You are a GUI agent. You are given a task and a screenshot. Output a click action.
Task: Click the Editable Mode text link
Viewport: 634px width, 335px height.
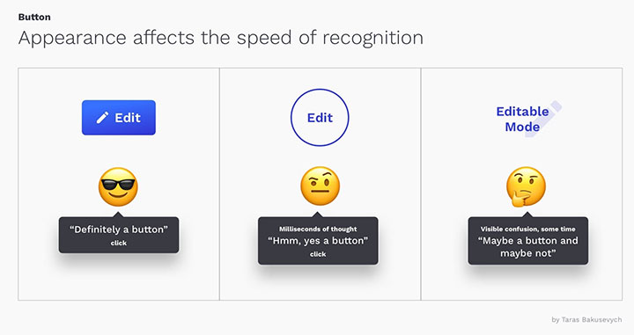click(x=522, y=119)
